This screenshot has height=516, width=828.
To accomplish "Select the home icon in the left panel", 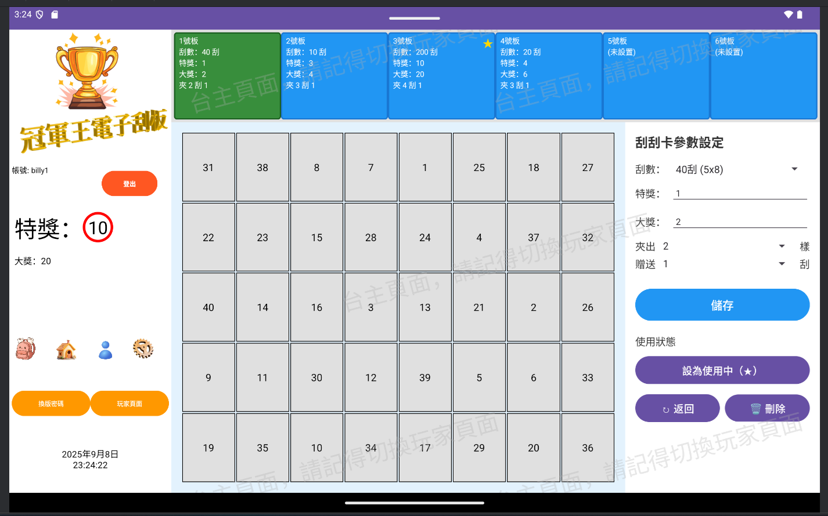I will pos(66,348).
